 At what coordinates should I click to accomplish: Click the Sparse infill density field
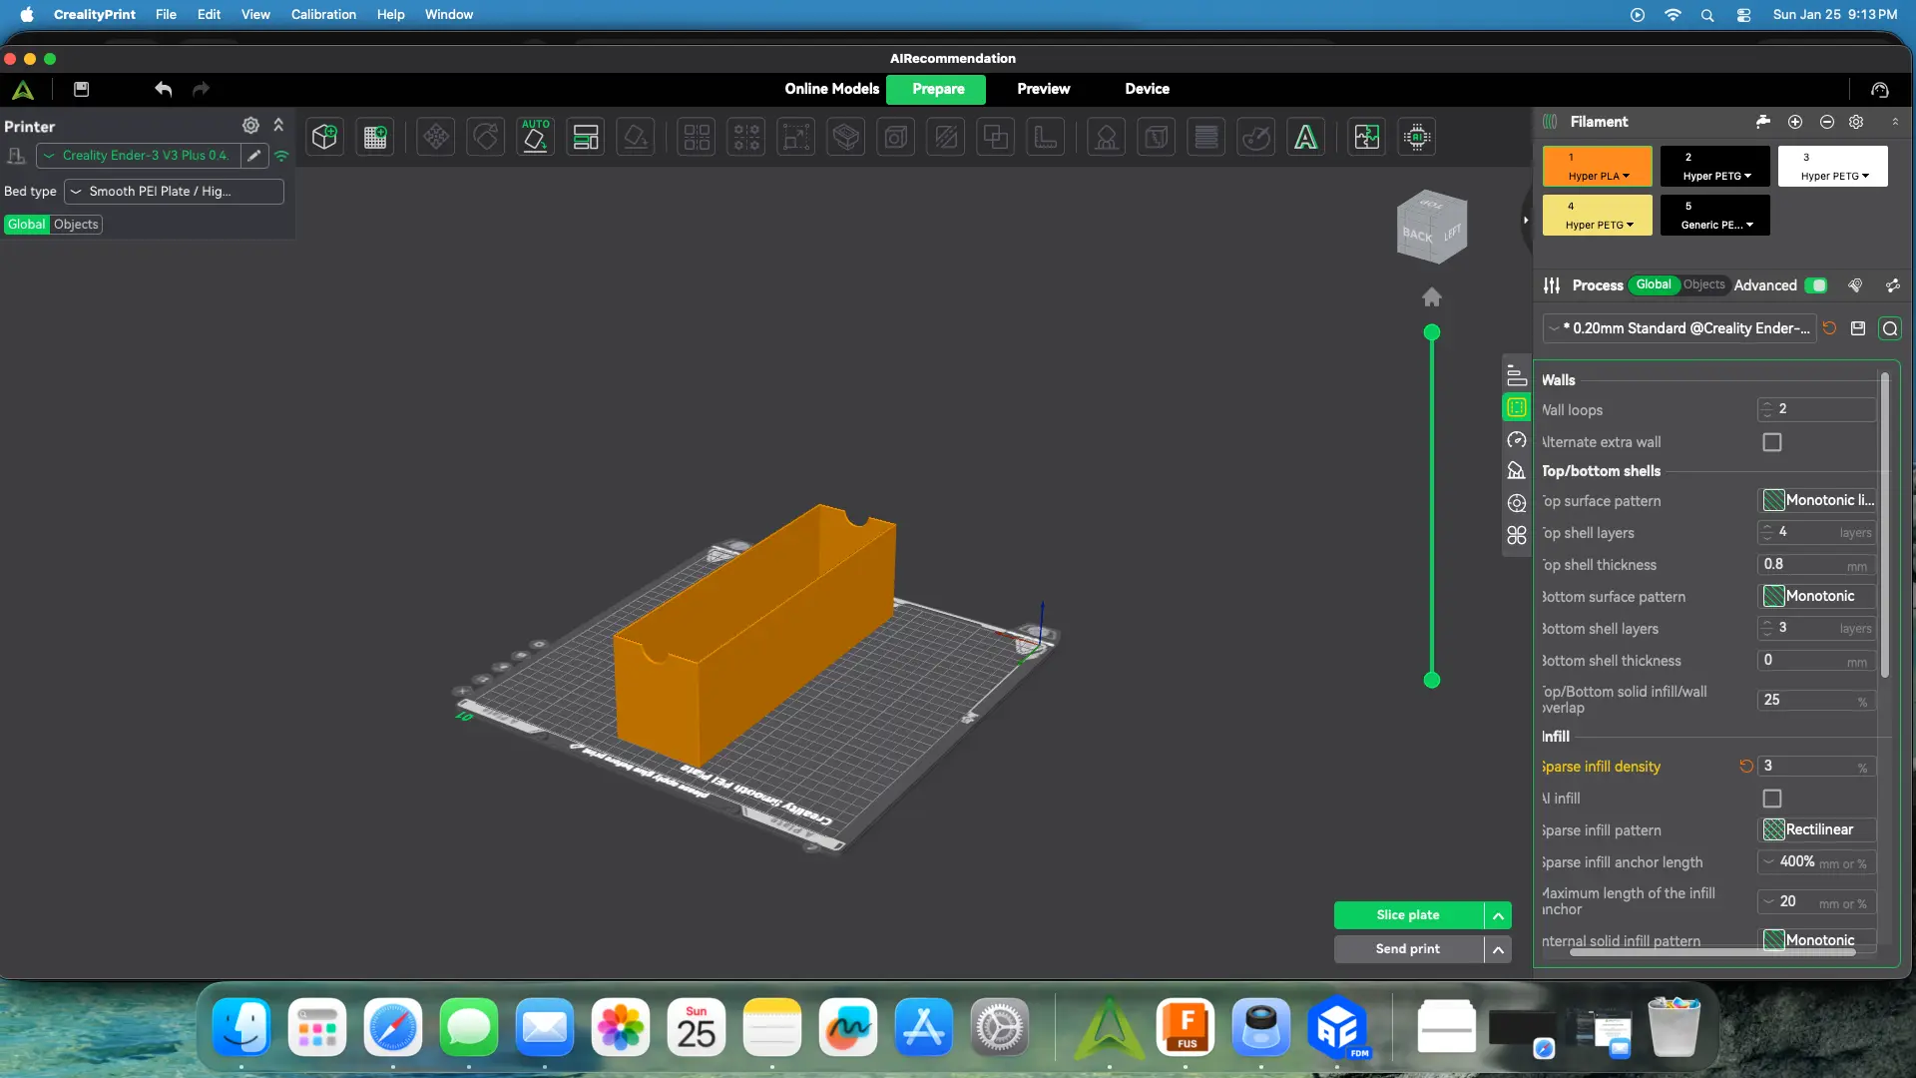pyautogui.click(x=1816, y=766)
